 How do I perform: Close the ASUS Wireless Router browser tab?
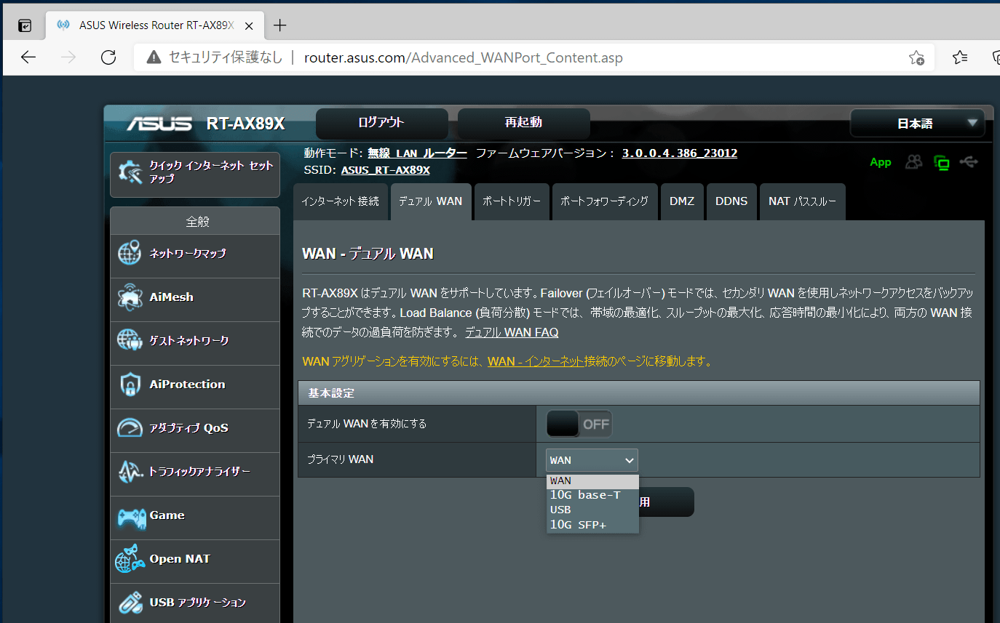(249, 25)
